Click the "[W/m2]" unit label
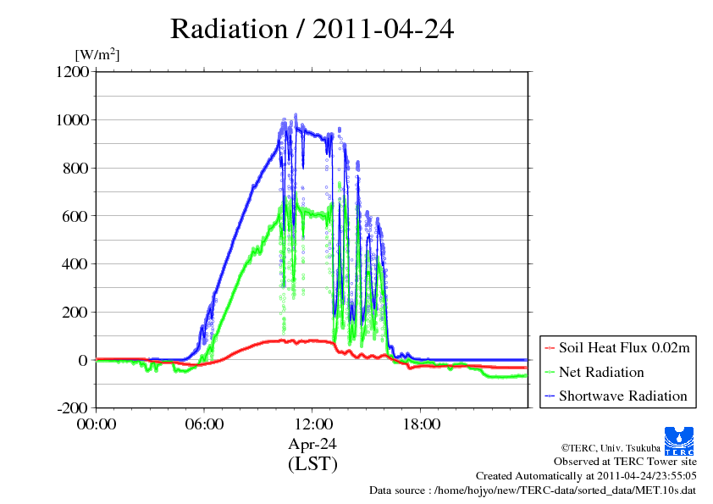This screenshot has height=504, width=713. coord(97,54)
